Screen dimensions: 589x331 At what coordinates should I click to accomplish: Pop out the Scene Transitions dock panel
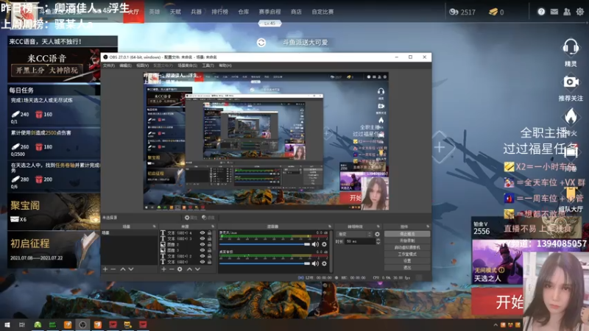pyautogui.click(x=378, y=227)
